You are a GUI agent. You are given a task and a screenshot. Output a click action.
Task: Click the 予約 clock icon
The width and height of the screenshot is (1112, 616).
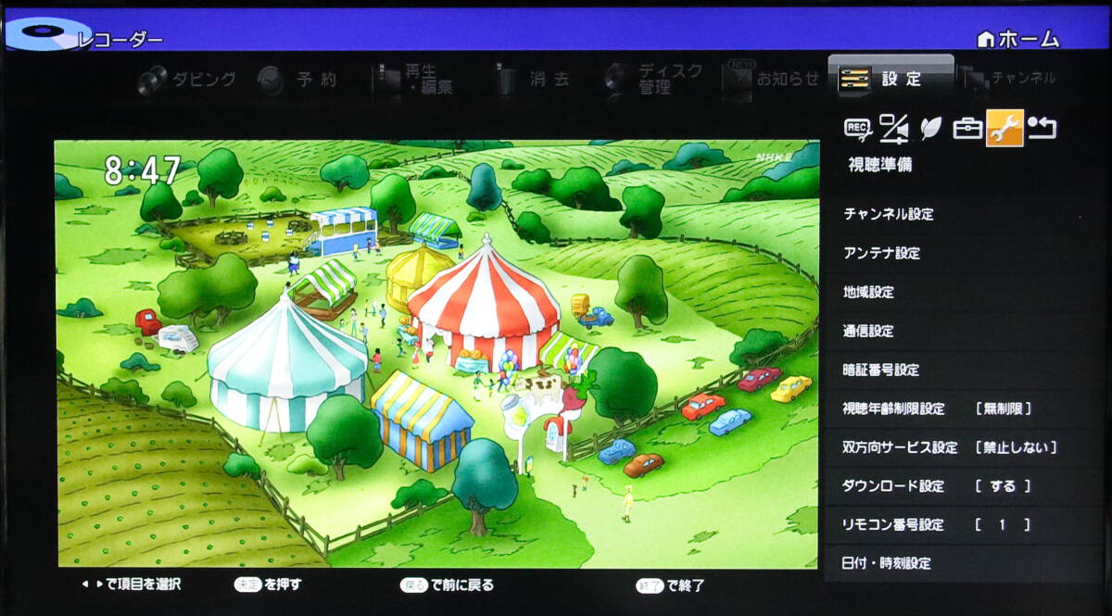[x=270, y=81]
